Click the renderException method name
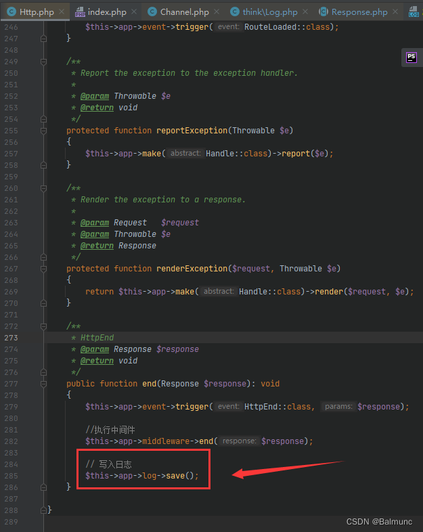This screenshot has height=532, width=423. 192,269
